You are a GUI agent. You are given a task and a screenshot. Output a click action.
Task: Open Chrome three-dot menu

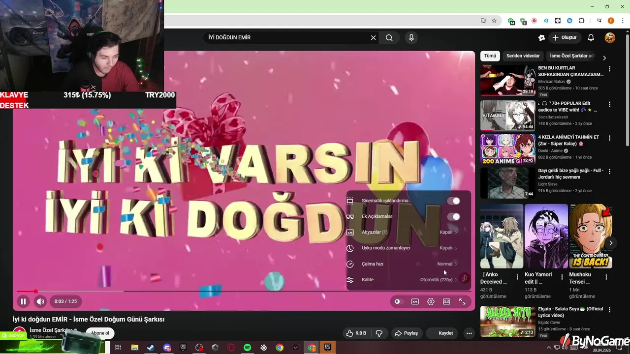[623, 21]
